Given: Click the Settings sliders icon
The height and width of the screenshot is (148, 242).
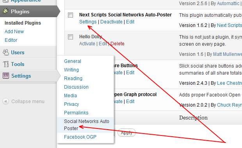Looking at the screenshot, I should coord(6,76).
